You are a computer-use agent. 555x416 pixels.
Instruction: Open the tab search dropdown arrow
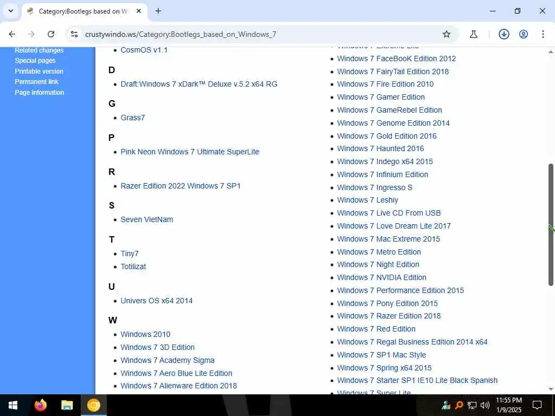(x=11, y=11)
